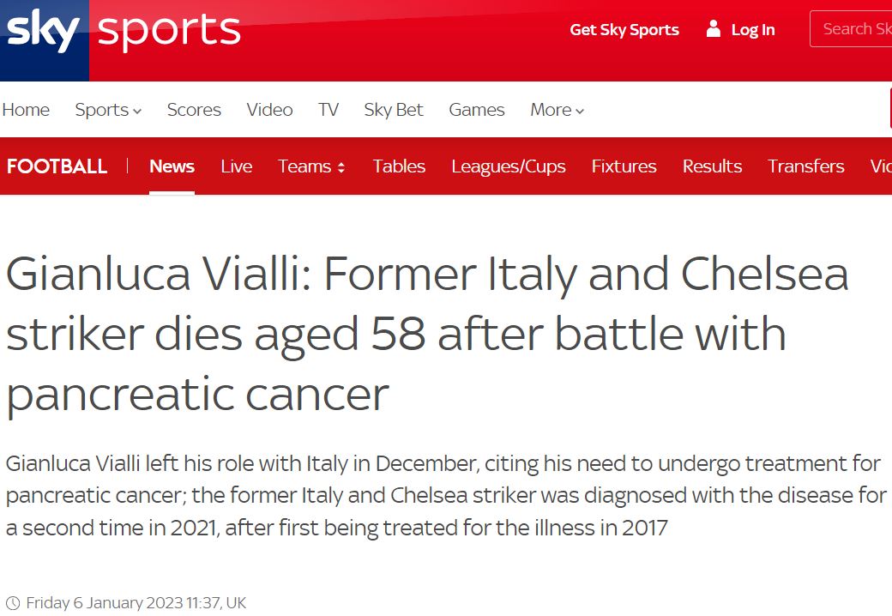Click the clock icon beside article date
Image resolution: width=892 pixels, height=616 pixels.
pyautogui.click(x=13, y=603)
